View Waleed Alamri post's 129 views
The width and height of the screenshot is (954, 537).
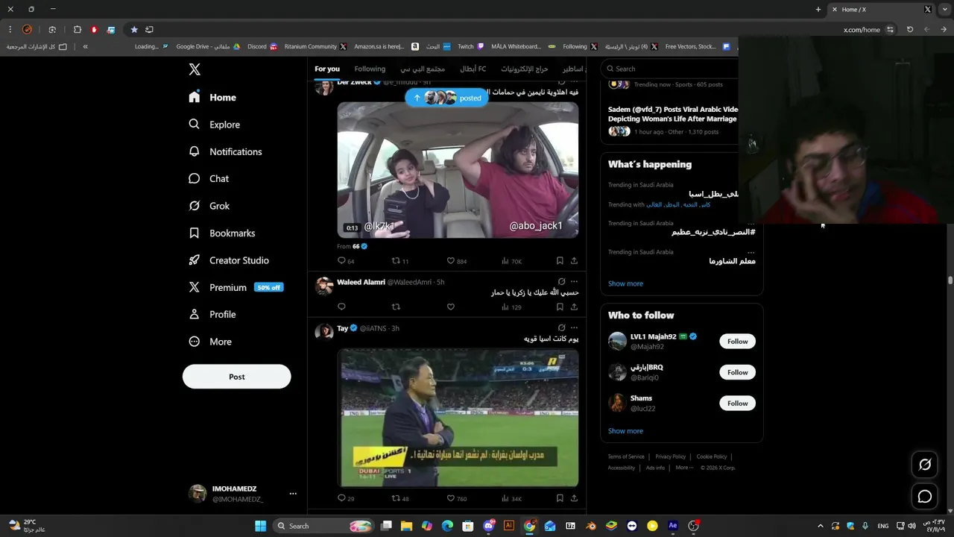pyautogui.click(x=511, y=307)
